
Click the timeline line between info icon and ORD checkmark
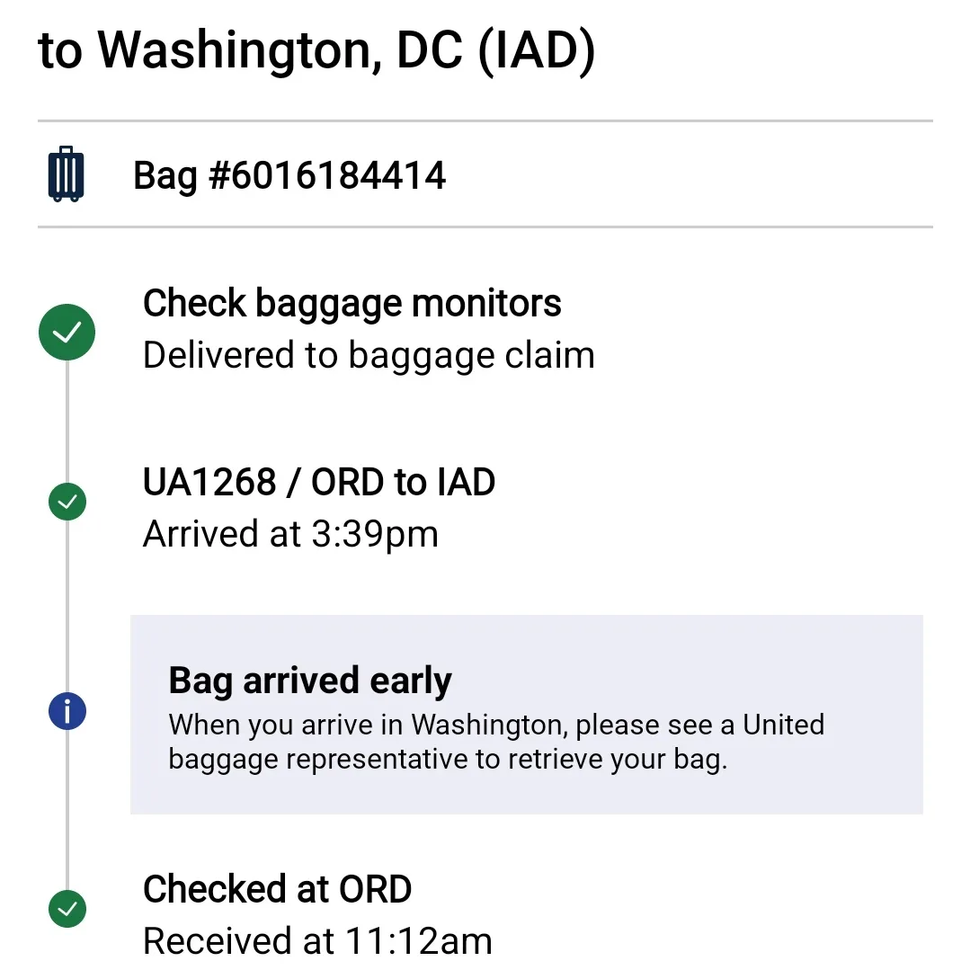(67, 809)
